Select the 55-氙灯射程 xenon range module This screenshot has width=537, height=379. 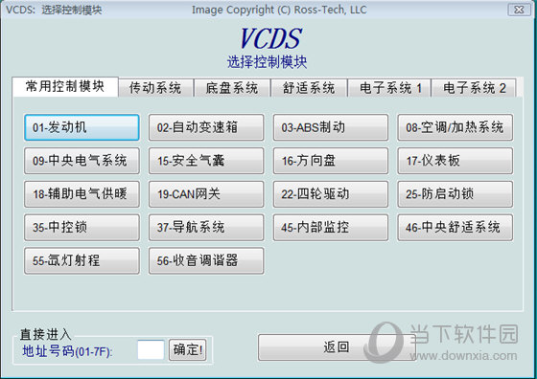82,260
